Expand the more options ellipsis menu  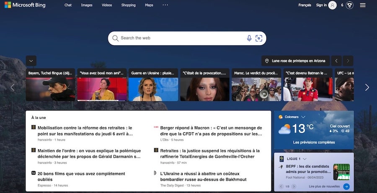pos(165,5)
